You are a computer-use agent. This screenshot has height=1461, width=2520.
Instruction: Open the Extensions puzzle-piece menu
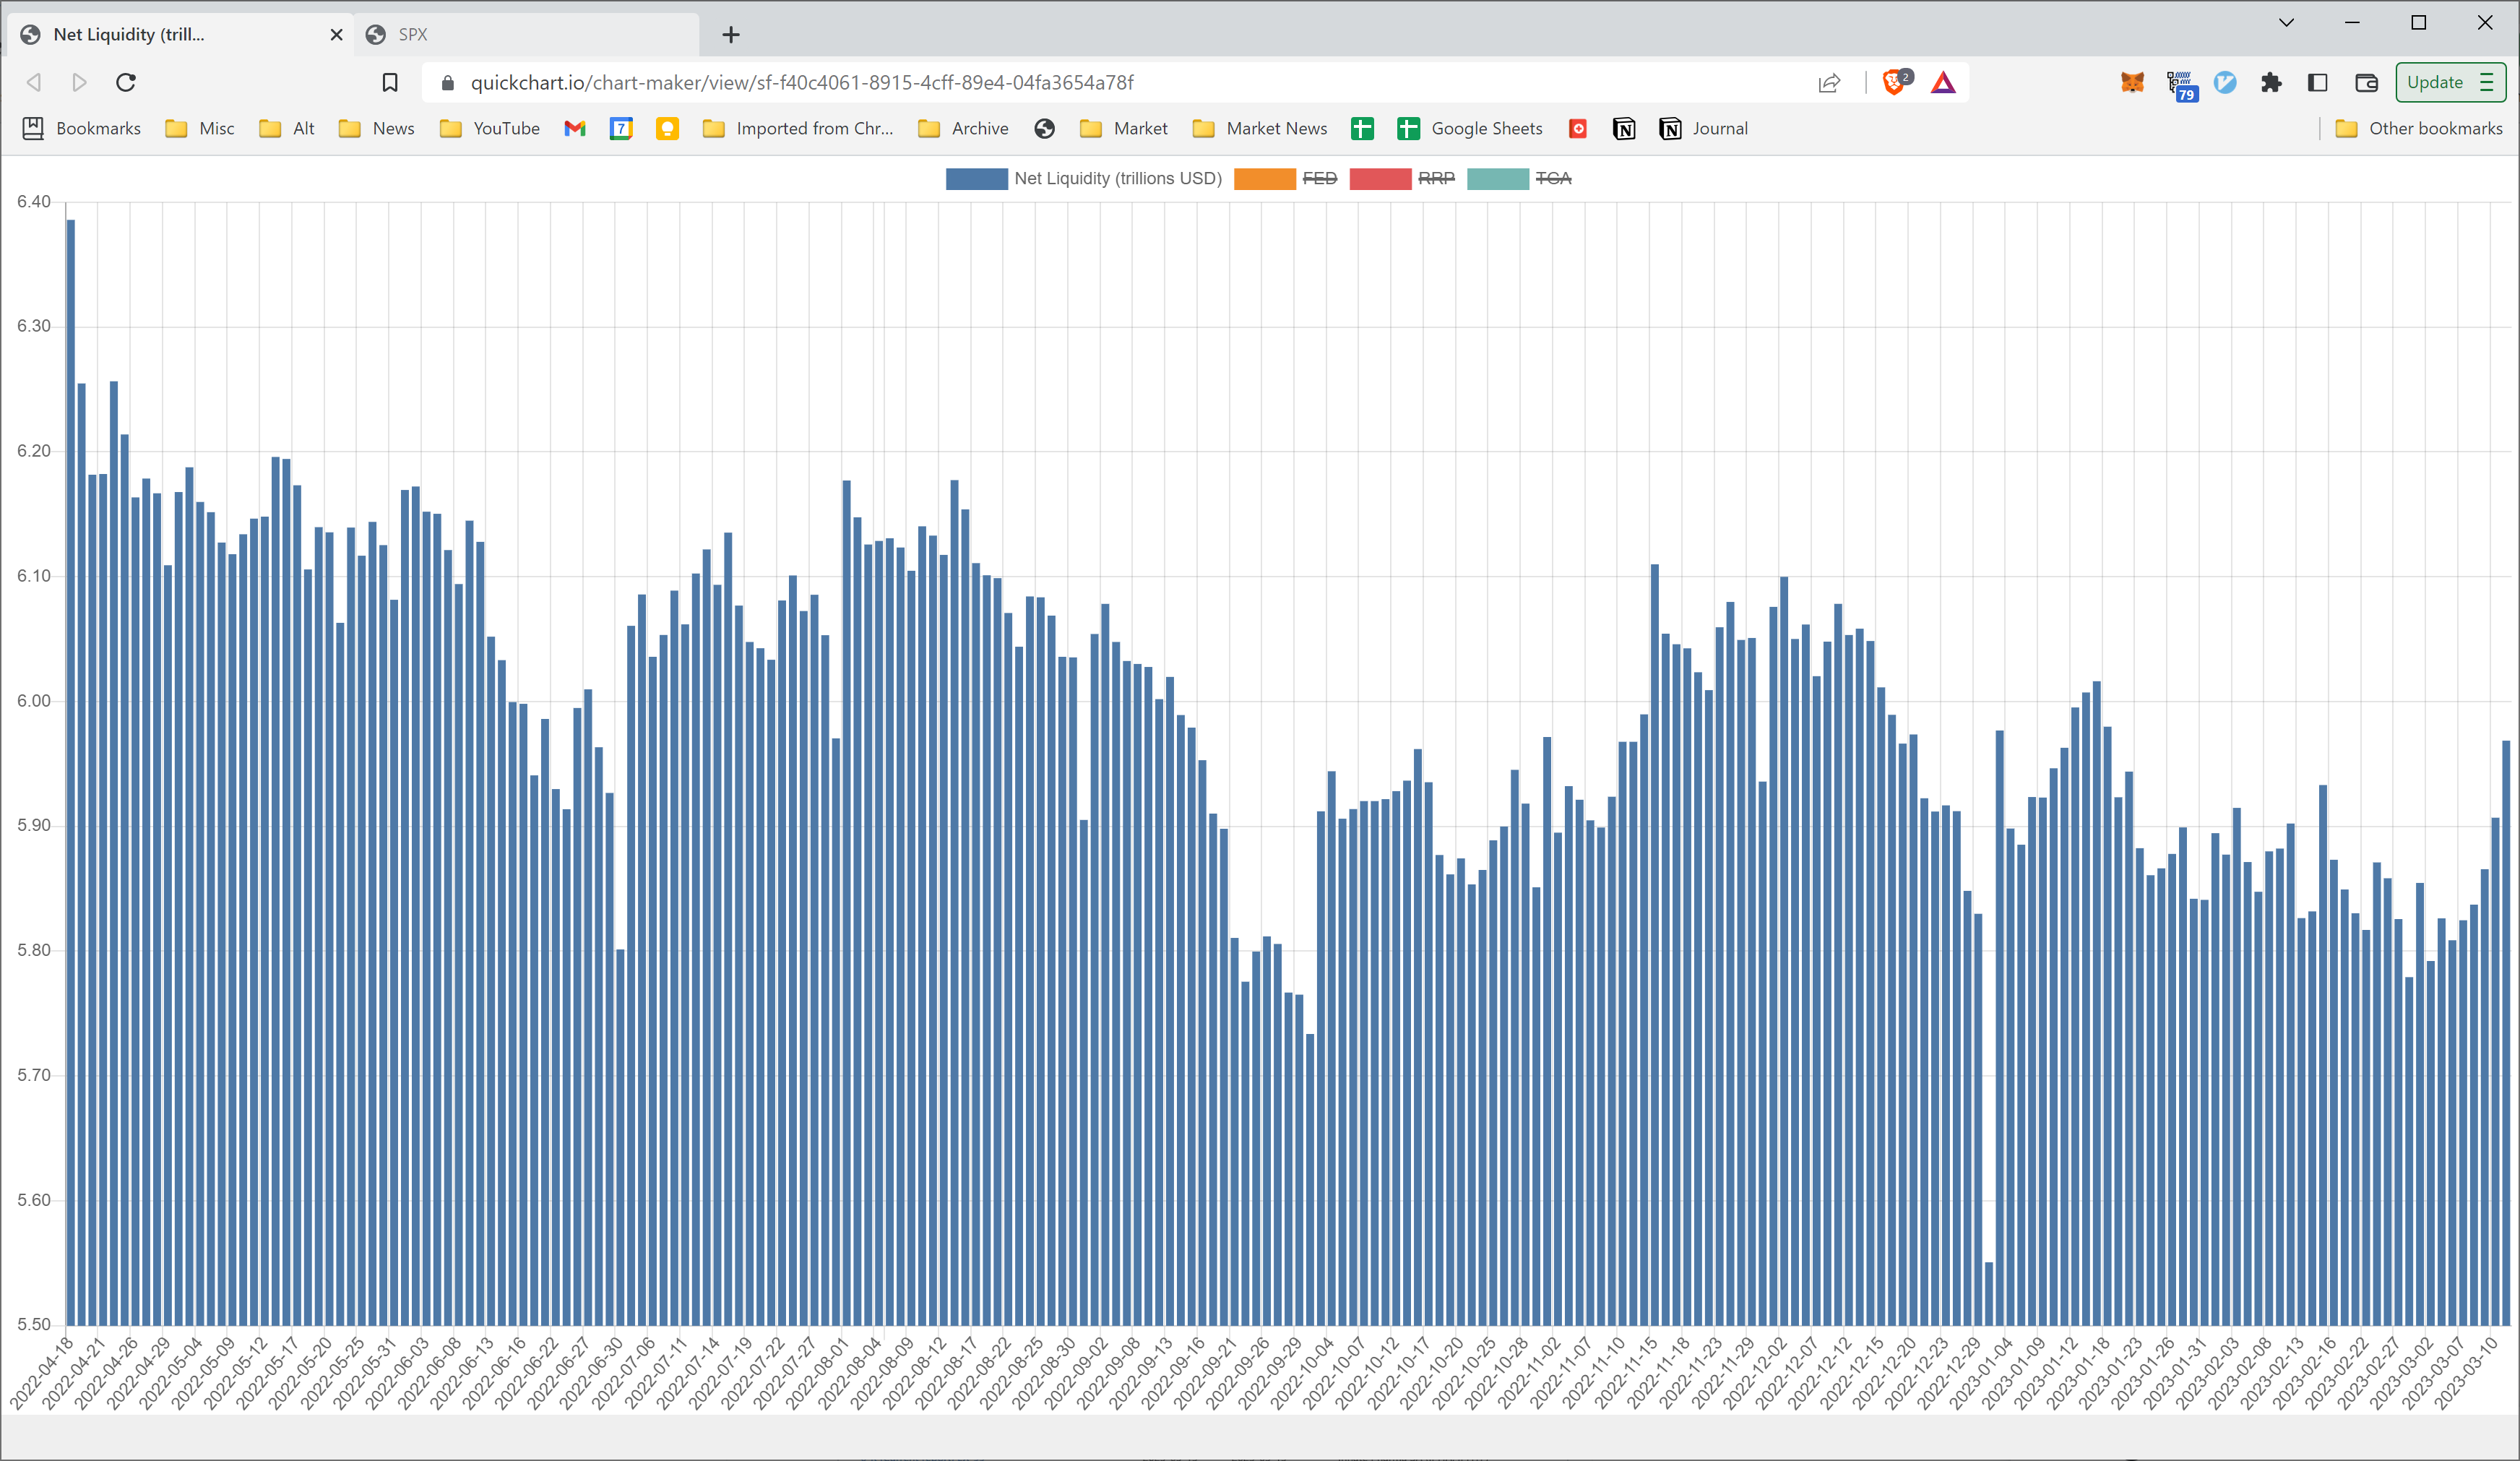(2271, 82)
